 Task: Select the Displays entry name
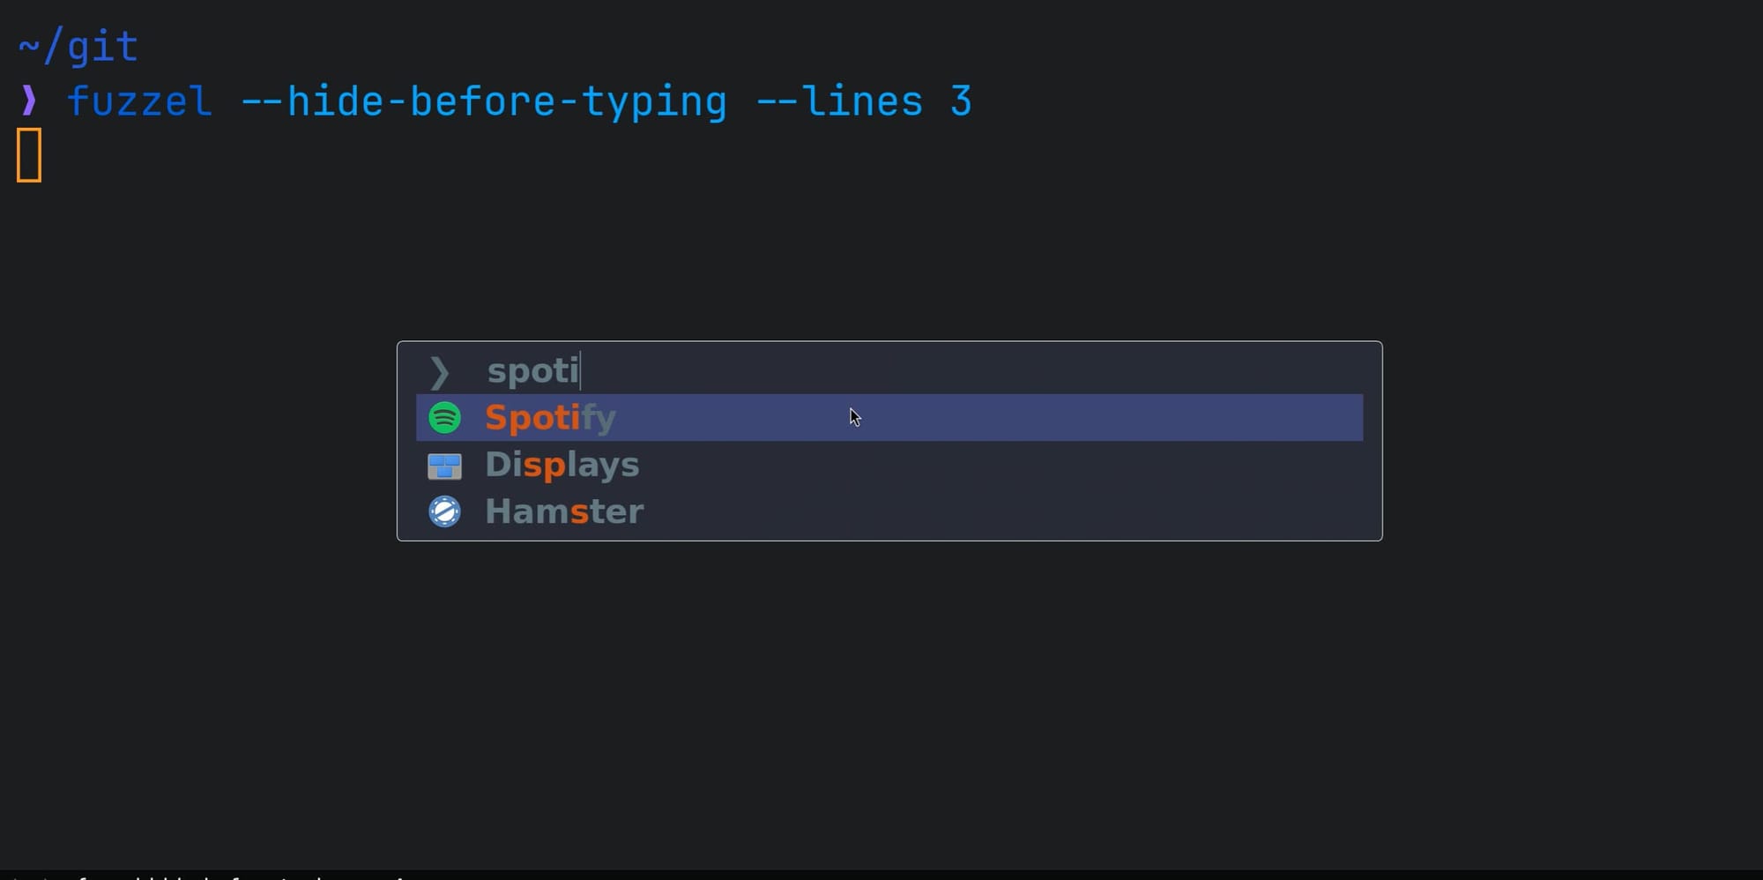pos(562,465)
